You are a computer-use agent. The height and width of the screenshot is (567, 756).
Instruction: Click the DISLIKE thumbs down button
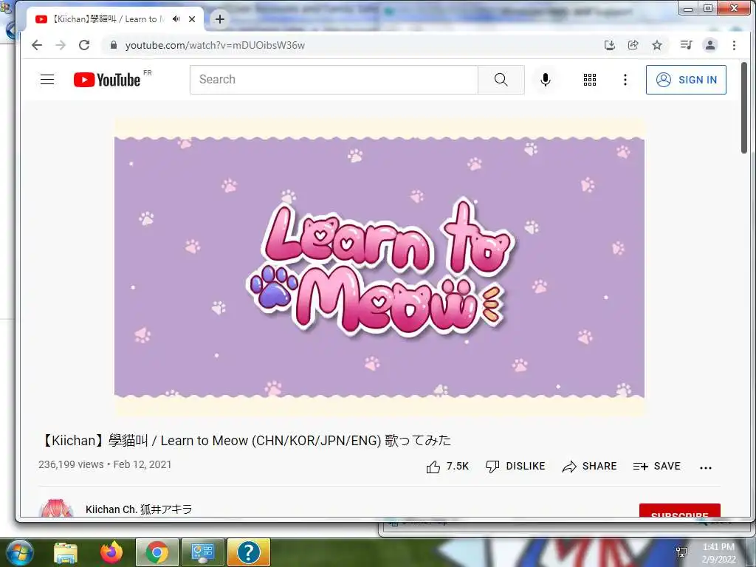(515, 467)
